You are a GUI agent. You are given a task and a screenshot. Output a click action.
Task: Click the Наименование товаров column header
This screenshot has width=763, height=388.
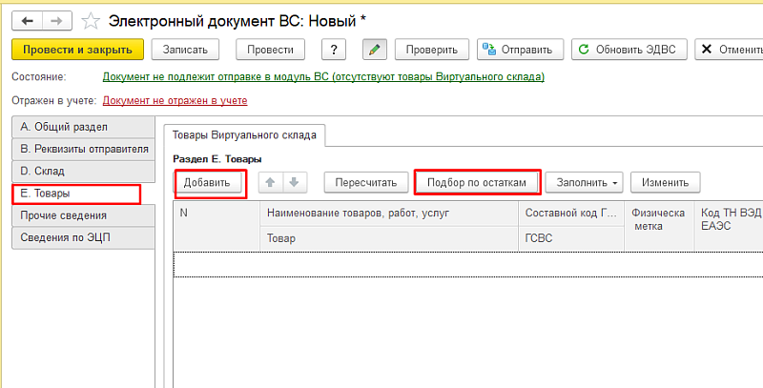[x=358, y=213]
